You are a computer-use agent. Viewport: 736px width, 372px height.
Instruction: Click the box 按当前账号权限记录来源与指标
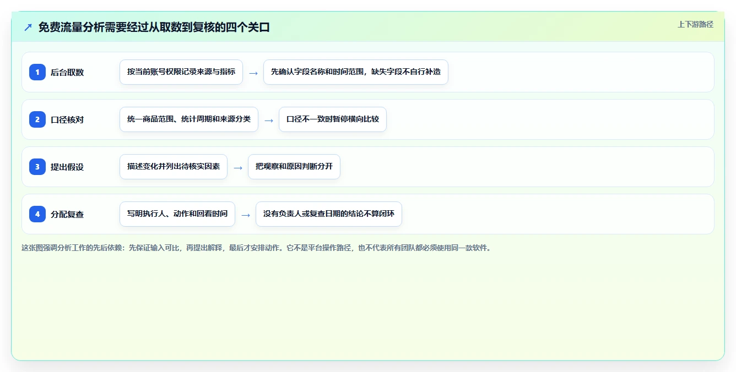181,72
